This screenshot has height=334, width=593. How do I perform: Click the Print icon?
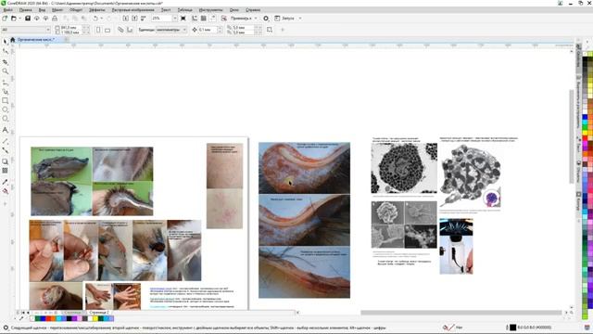click(55, 19)
